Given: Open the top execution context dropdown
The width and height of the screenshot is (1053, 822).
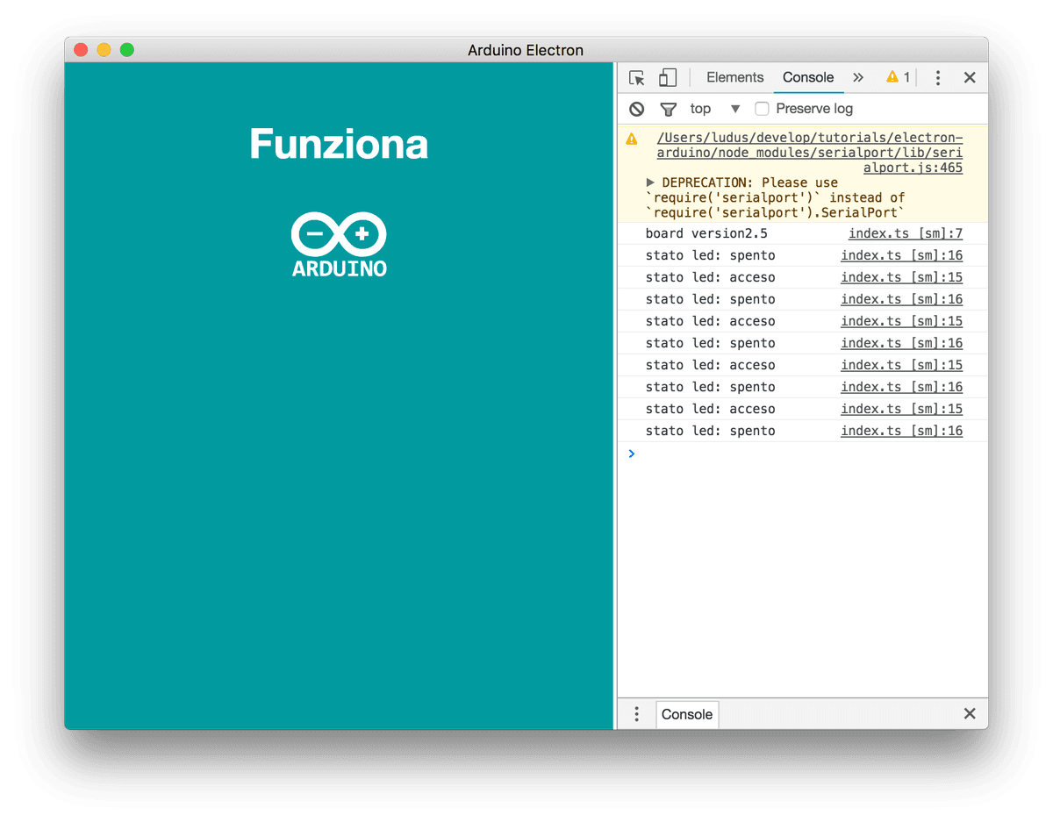Looking at the screenshot, I should point(715,109).
